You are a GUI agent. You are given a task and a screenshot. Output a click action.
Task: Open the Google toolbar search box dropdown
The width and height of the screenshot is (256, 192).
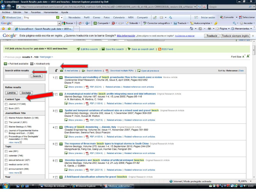[59, 23]
